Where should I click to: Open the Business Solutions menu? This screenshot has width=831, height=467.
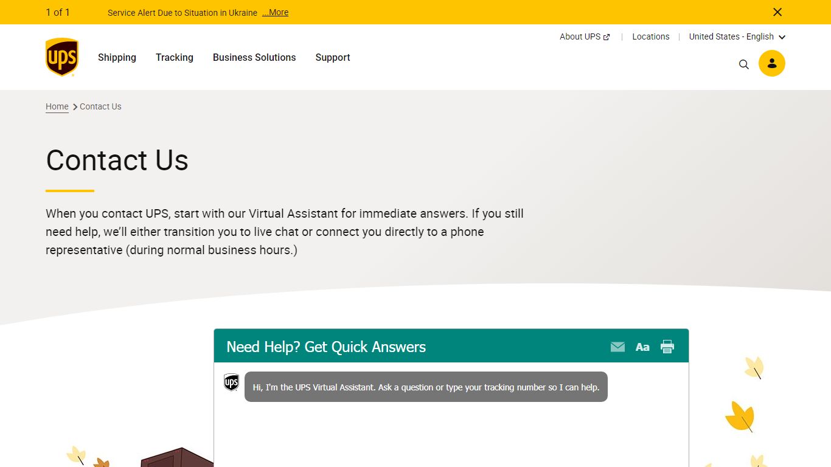pyautogui.click(x=254, y=57)
